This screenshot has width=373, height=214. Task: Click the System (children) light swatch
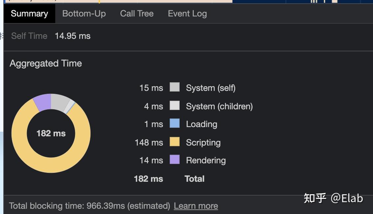coord(175,105)
